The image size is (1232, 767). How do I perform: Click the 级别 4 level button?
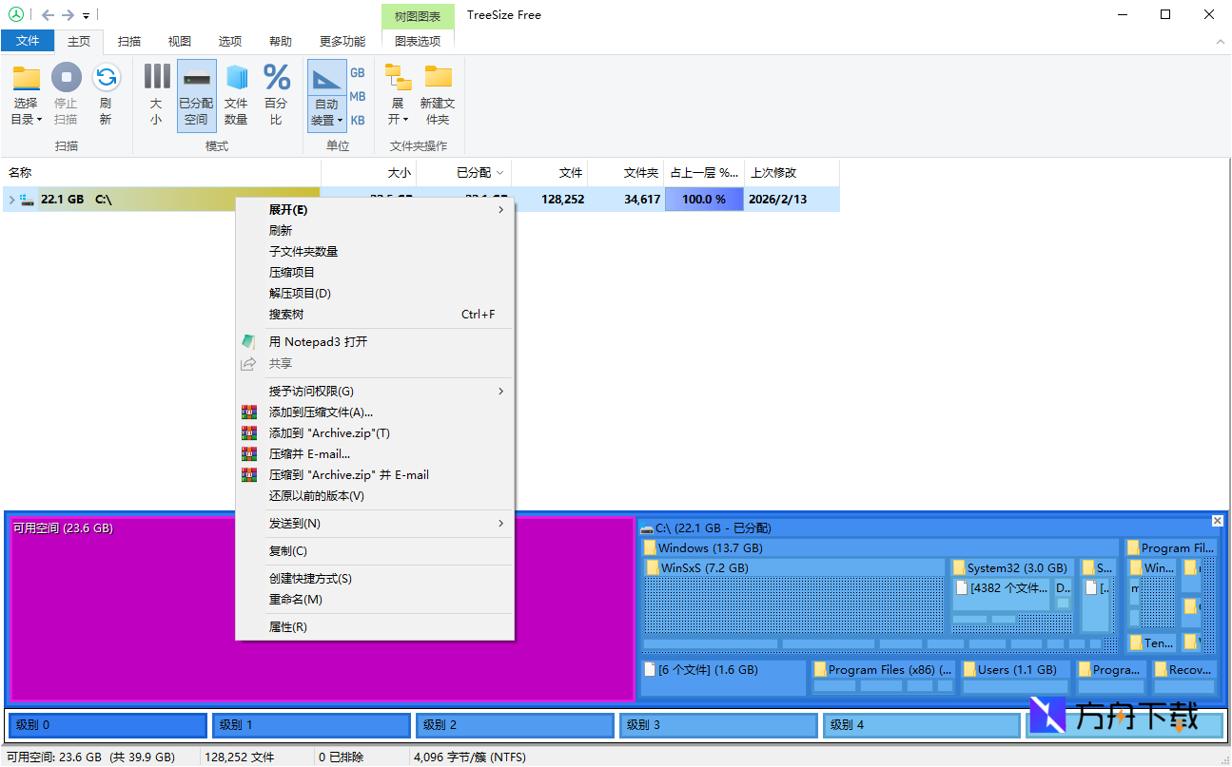(922, 725)
